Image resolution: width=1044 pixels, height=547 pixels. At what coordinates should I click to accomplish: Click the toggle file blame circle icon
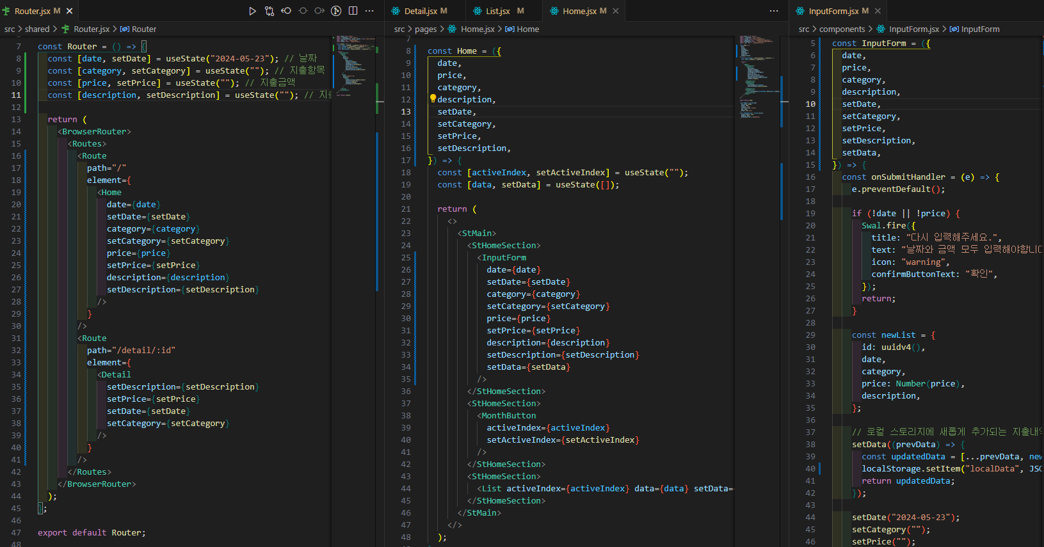(303, 11)
